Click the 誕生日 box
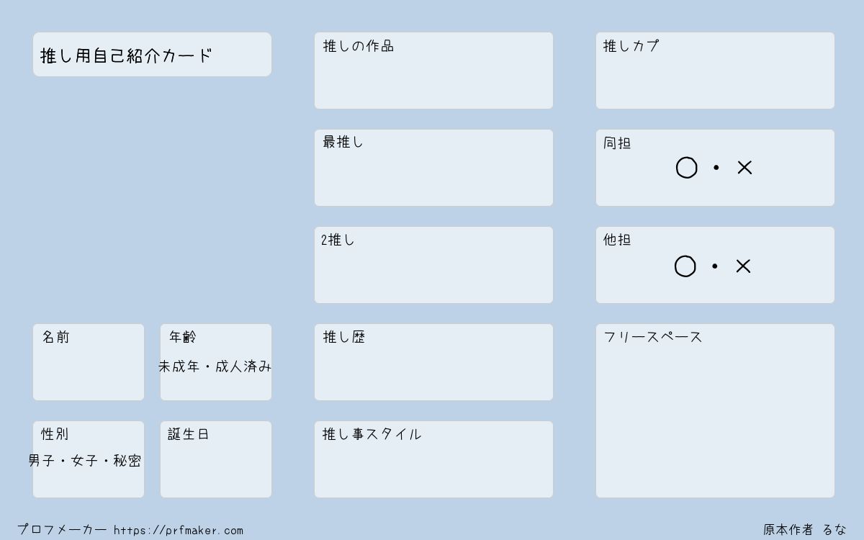 coord(216,459)
